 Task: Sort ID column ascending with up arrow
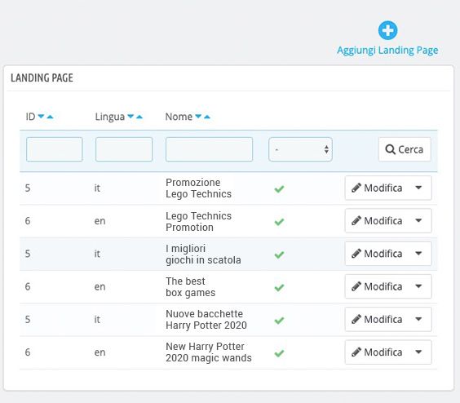51,117
